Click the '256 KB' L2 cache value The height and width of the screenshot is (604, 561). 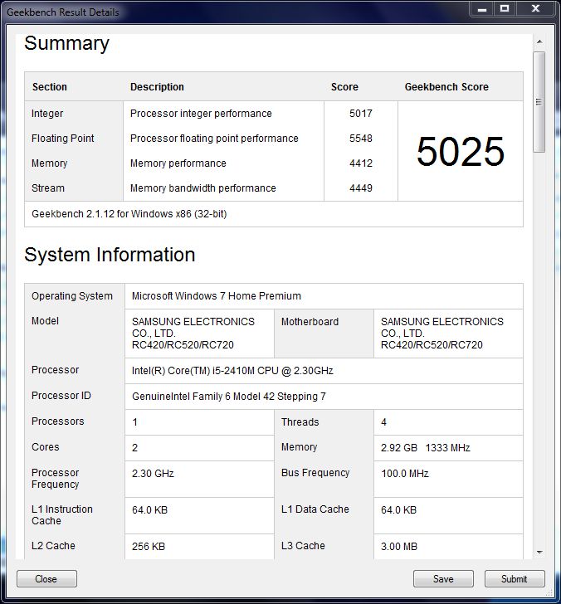click(149, 547)
